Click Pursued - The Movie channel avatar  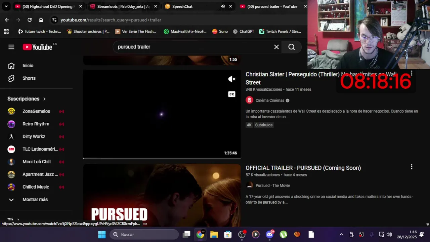click(249, 185)
